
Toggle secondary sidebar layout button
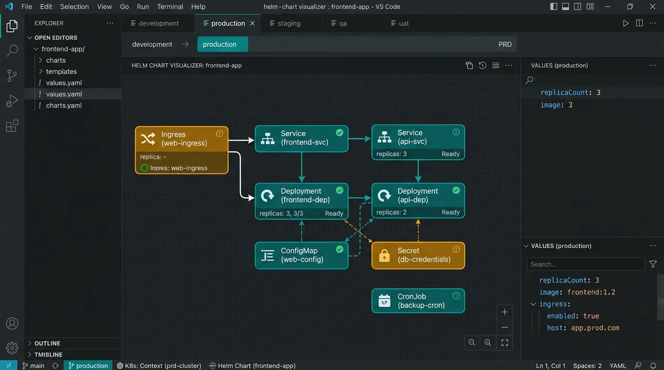[x=578, y=7]
